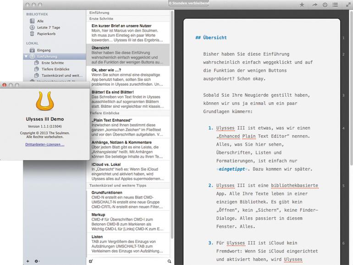
Task: Open the navigation list icon in toolbar
Action: [335, 5]
